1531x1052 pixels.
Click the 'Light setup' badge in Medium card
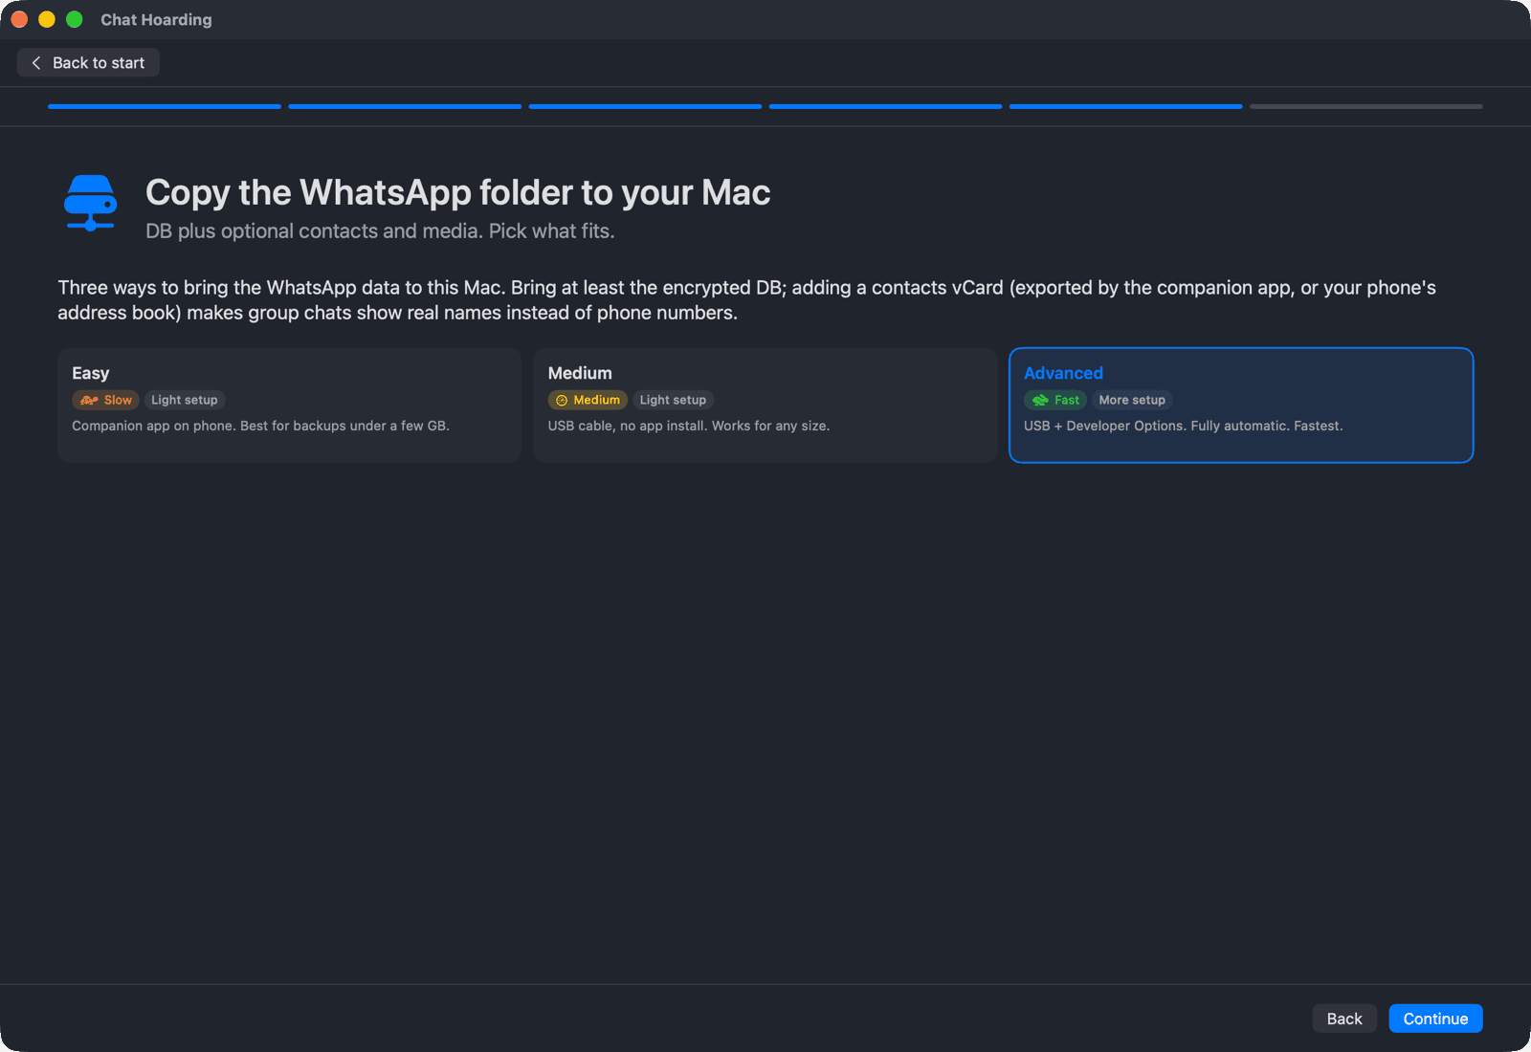pyautogui.click(x=673, y=400)
